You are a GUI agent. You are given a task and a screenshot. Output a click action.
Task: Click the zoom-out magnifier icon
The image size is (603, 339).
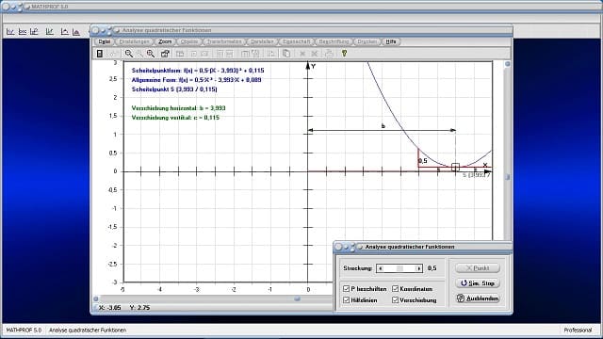(129, 54)
